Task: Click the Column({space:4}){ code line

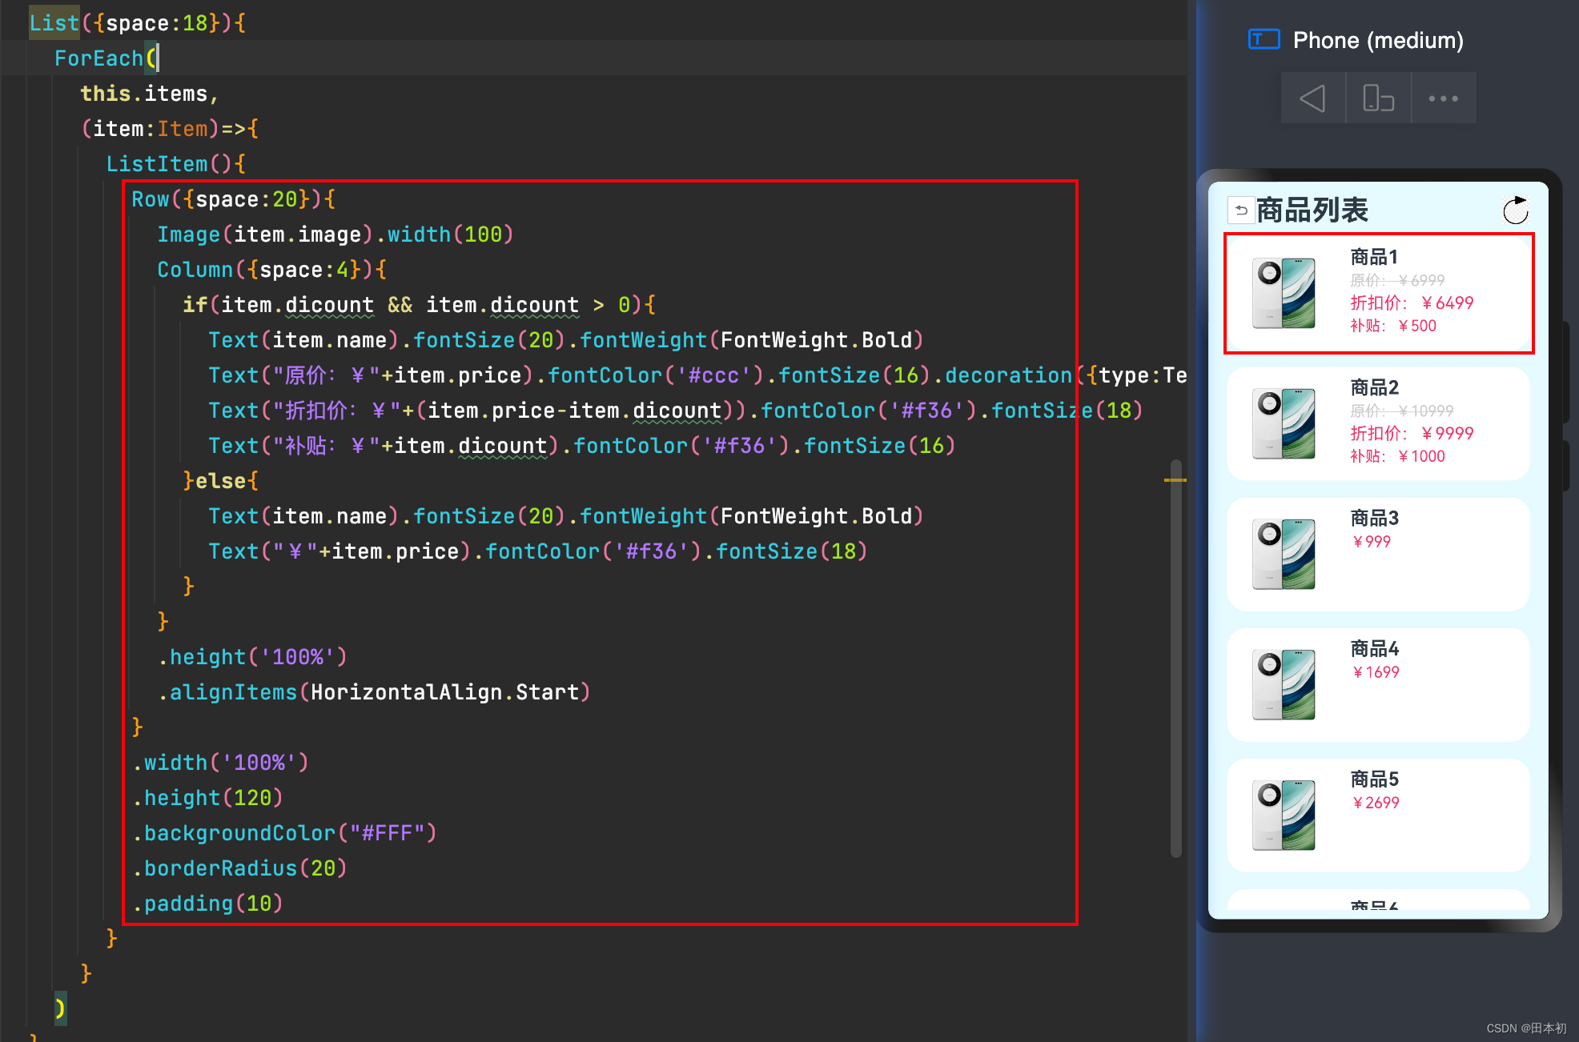Action: (271, 270)
